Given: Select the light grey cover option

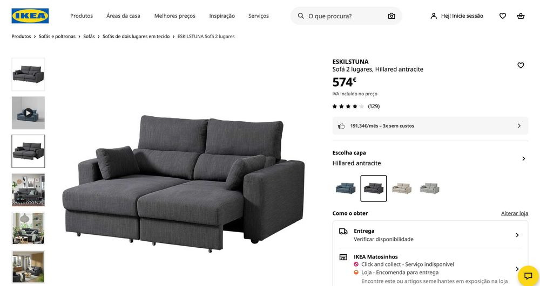Looking at the screenshot, I should tap(429, 189).
